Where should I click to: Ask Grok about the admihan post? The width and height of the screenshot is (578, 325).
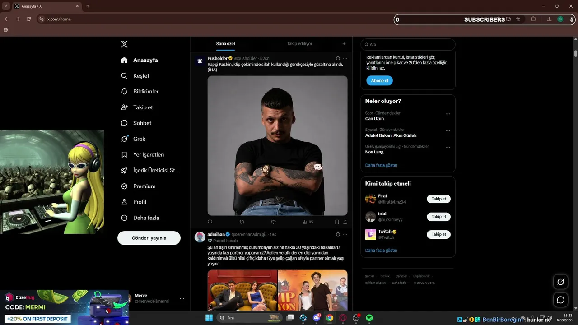[338, 234]
